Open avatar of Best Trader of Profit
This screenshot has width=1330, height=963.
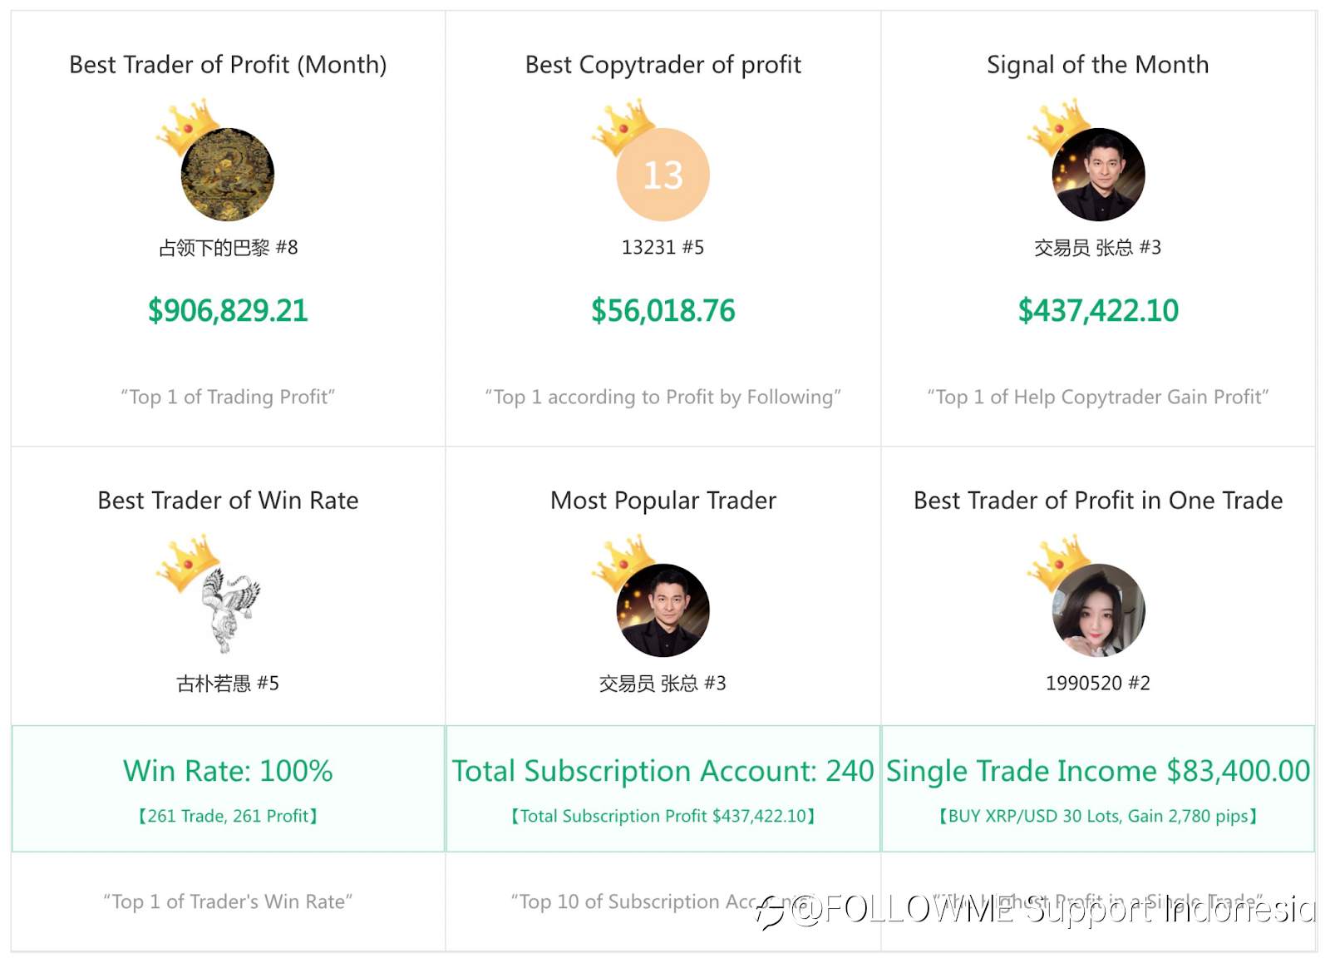pyautogui.click(x=228, y=175)
